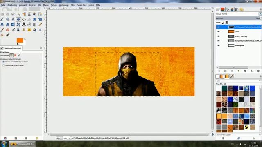Select the Scratch Metal.jpg layer row

238,36
